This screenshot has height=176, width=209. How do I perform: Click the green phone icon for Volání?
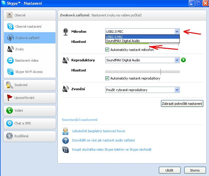click(10, 110)
